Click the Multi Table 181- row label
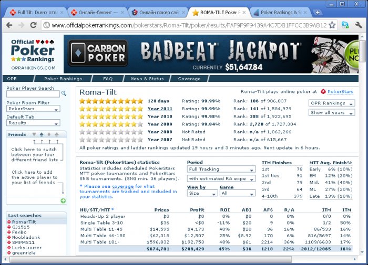This screenshot has height=265, width=368. point(100,242)
